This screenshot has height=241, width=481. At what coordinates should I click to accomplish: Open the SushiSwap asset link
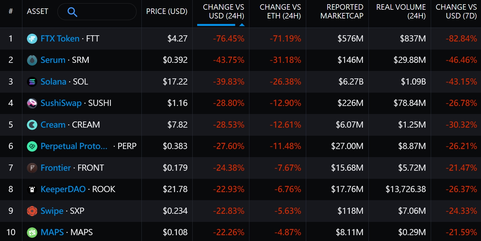click(x=61, y=103)
